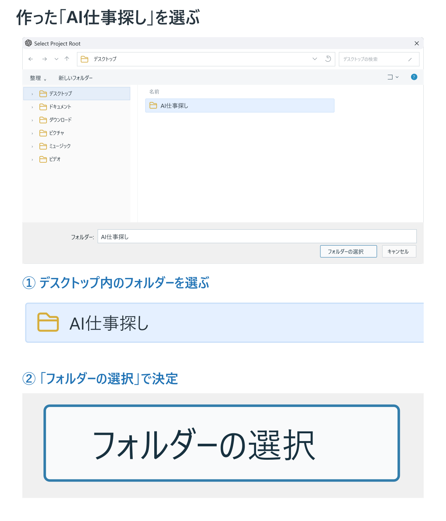The height and width of the screenshot is (521, 446).
Task: Go back with the left arrow icon
Action: click(x=31, y=59)
